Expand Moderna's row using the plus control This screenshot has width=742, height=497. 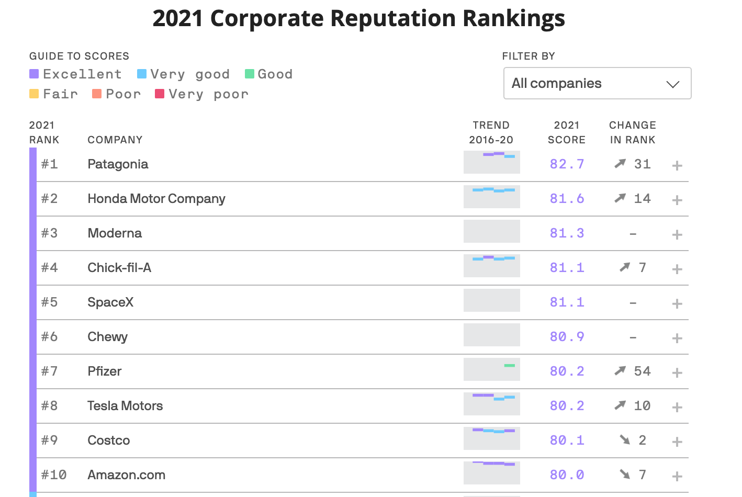pyautogui.click(x=677, y=234)
